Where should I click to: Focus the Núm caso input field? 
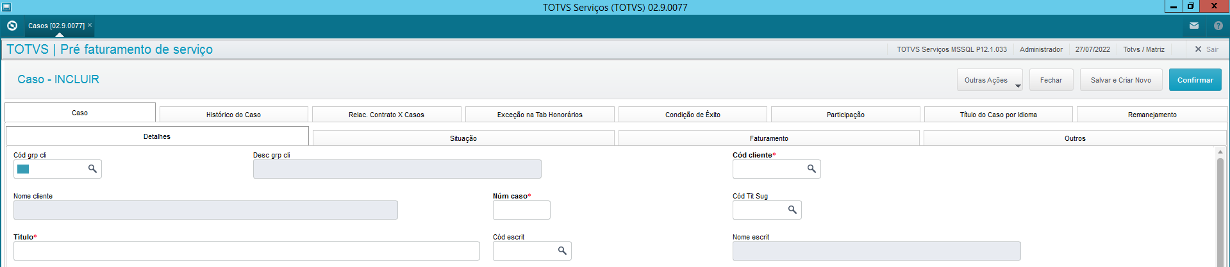pyautogui.click(x=521, y=210)
